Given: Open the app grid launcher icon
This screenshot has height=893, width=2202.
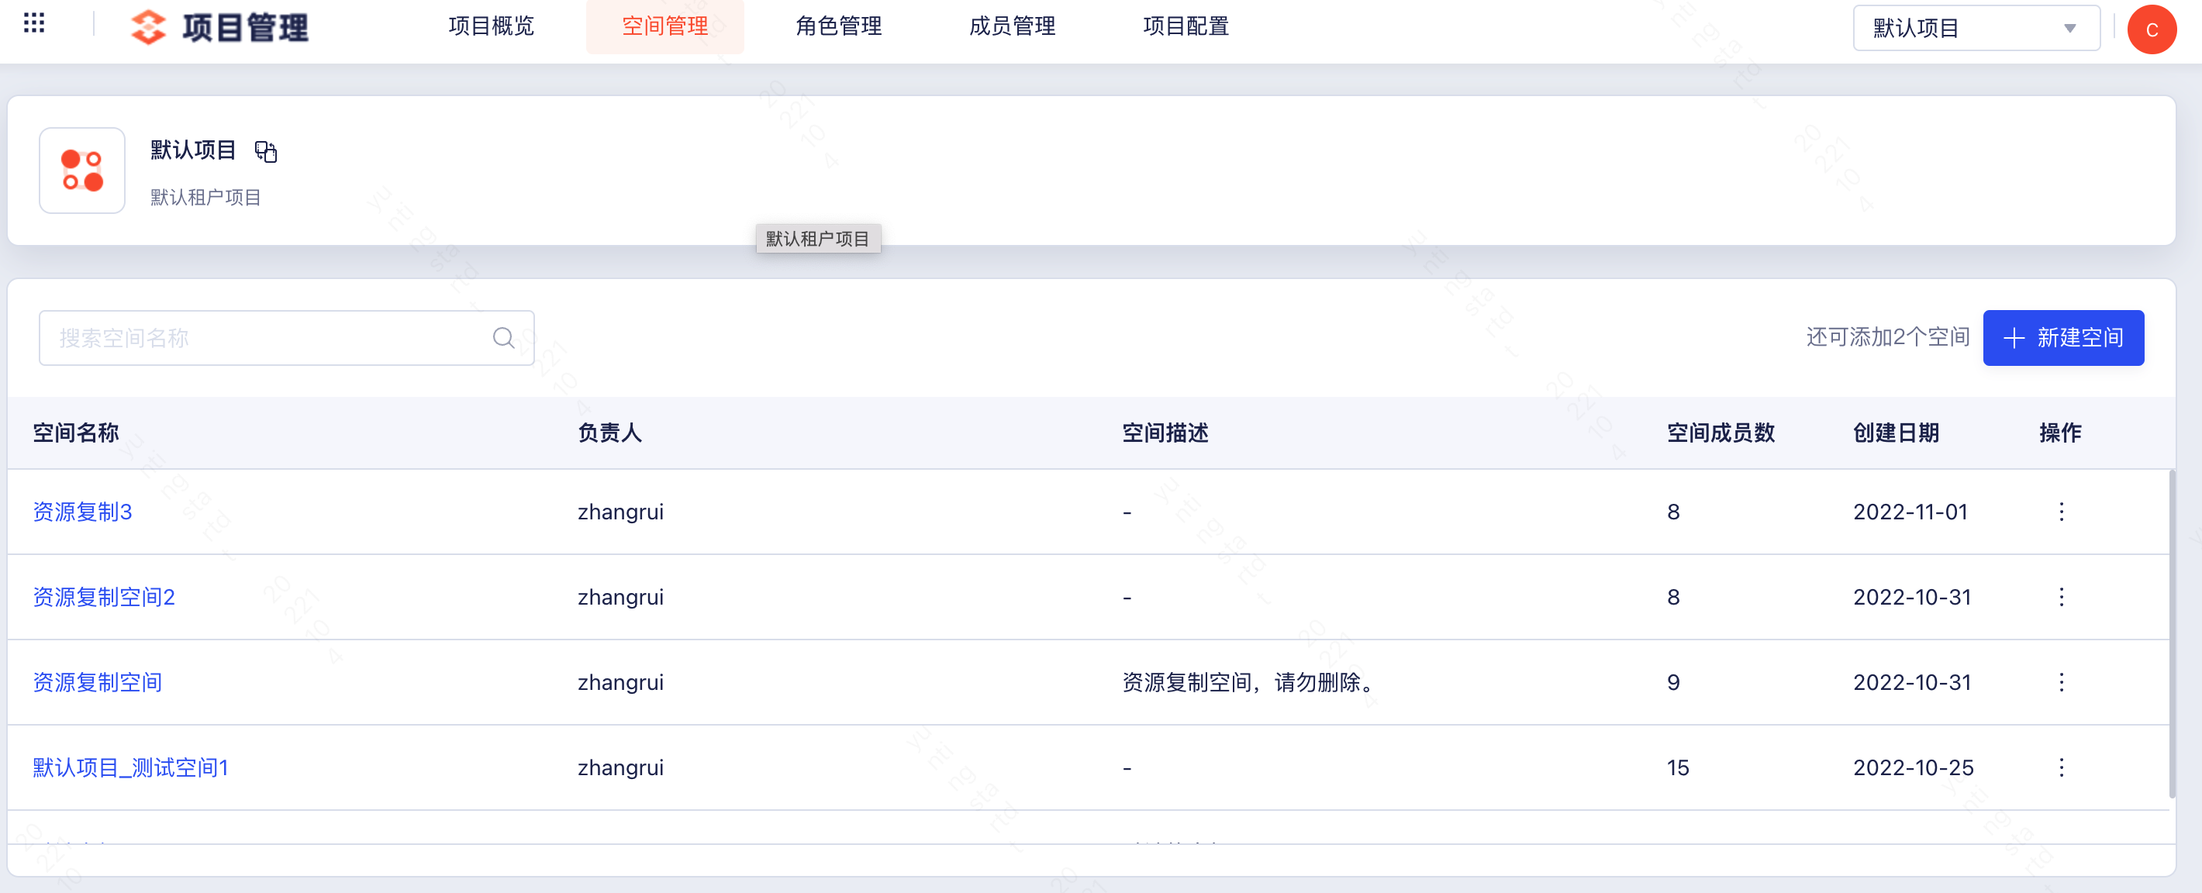Looking at the screenshot, I should click(34, 24).
